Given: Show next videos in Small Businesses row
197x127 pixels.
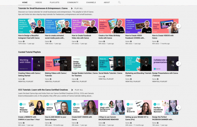Looking at the screenshot, I should point(178,26).
